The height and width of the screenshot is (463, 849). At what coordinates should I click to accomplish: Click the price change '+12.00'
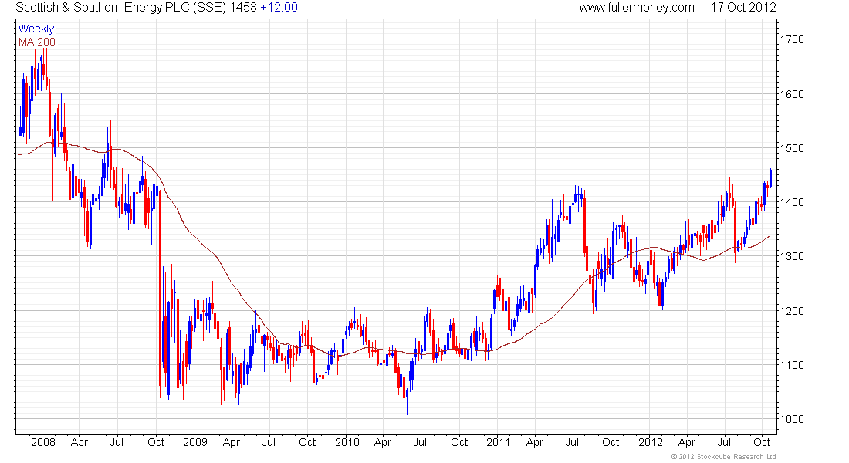click(279, 8)
